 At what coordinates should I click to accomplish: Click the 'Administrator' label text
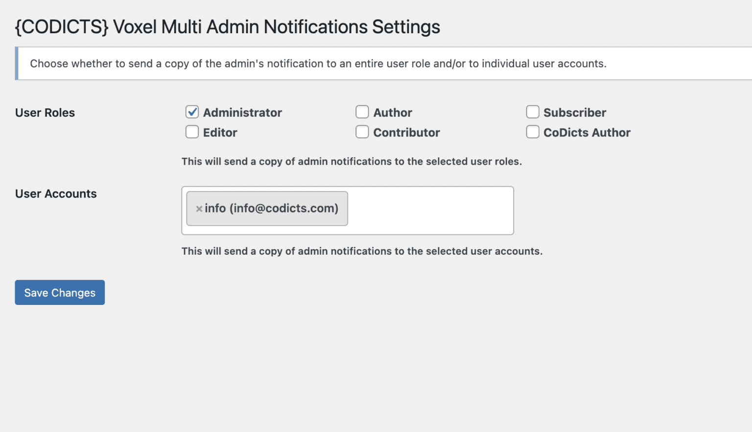242,113
